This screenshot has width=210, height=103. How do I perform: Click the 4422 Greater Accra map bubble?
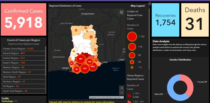pos(92,66)
